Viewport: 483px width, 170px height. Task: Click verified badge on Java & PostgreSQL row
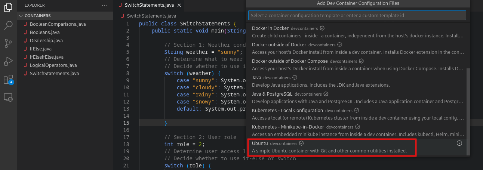coord(326,94)
